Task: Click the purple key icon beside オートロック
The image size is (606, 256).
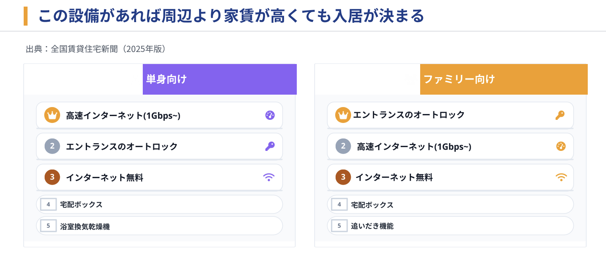Action: pos(270,146)
